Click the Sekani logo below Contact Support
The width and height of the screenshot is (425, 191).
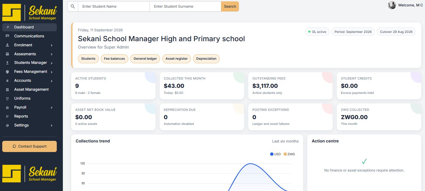coord(29,173)
